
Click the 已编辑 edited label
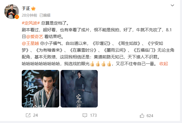[45, 15]
